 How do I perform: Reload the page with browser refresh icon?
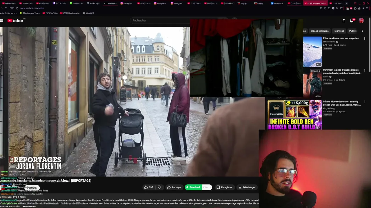pyautogui.click(x=6, y=8)
